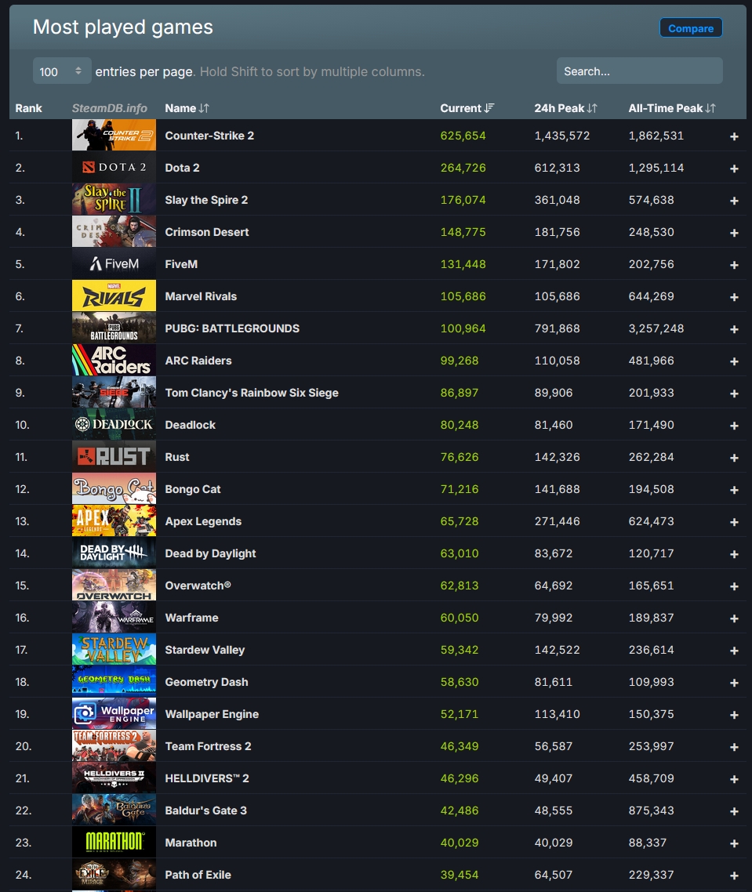The width and height of the screenshot is (752, 892).
Task: Select PUBG all-time peak 3,257,248
Action: [656, 328]
